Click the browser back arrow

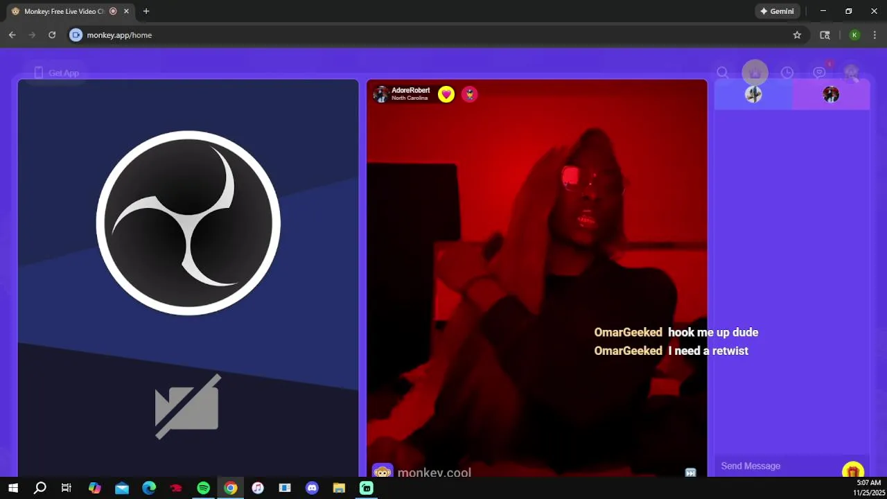click(x=12, y=35)
